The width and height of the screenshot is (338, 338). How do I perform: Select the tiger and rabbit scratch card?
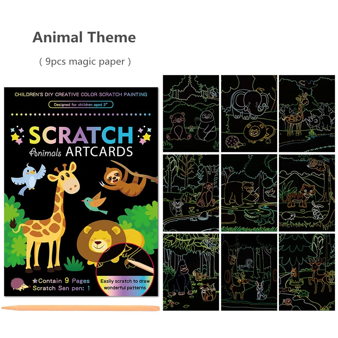coord(307,193)
